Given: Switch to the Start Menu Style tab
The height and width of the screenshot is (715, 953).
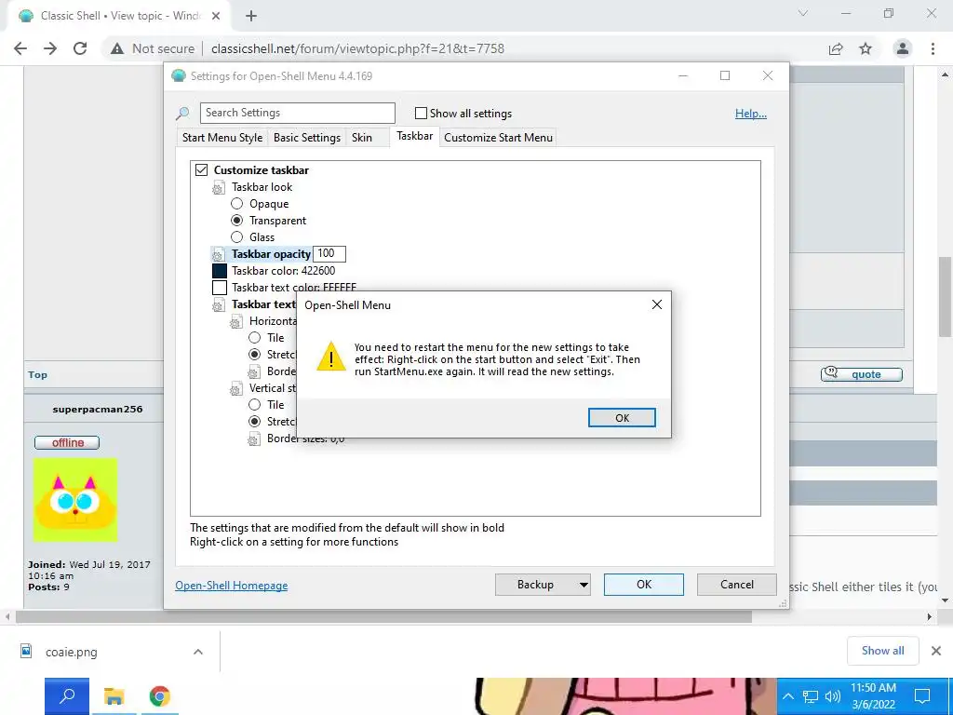Looking at the screenshot, I should click(x=222, y=138).
